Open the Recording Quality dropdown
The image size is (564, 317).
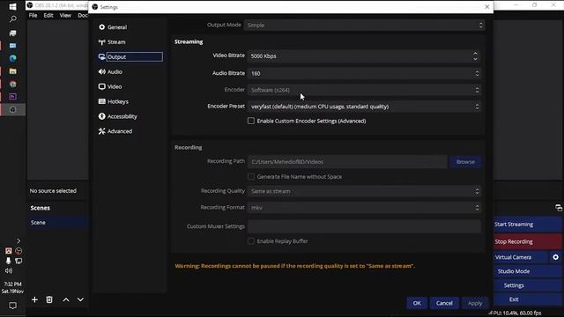click(x=364, y=191)
